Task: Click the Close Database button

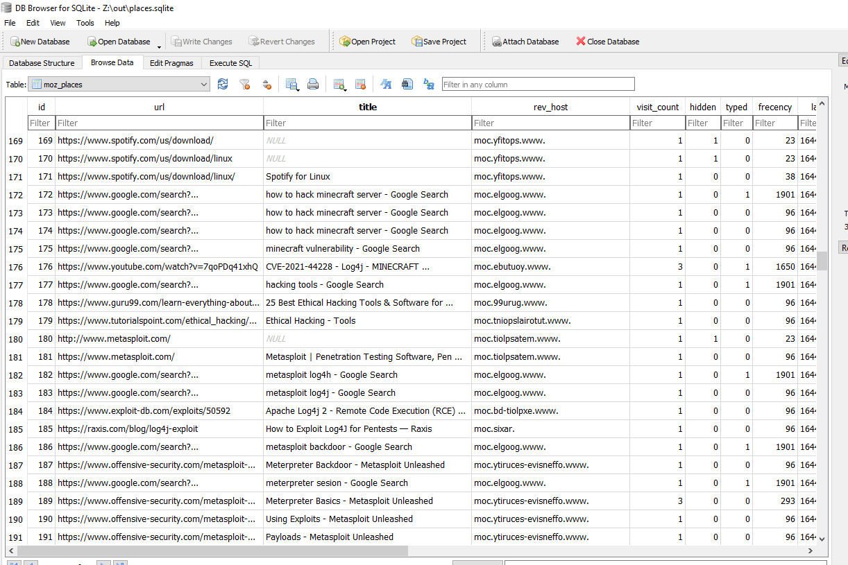Action: [x=607, y=42]
